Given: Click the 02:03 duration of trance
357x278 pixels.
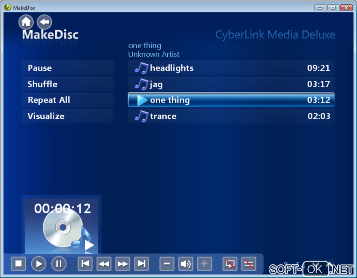Looking at the screenshot, I should 319,116.
